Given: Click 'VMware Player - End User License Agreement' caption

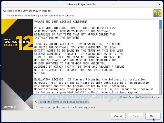Looking at the screenshot, I should 141,97.
